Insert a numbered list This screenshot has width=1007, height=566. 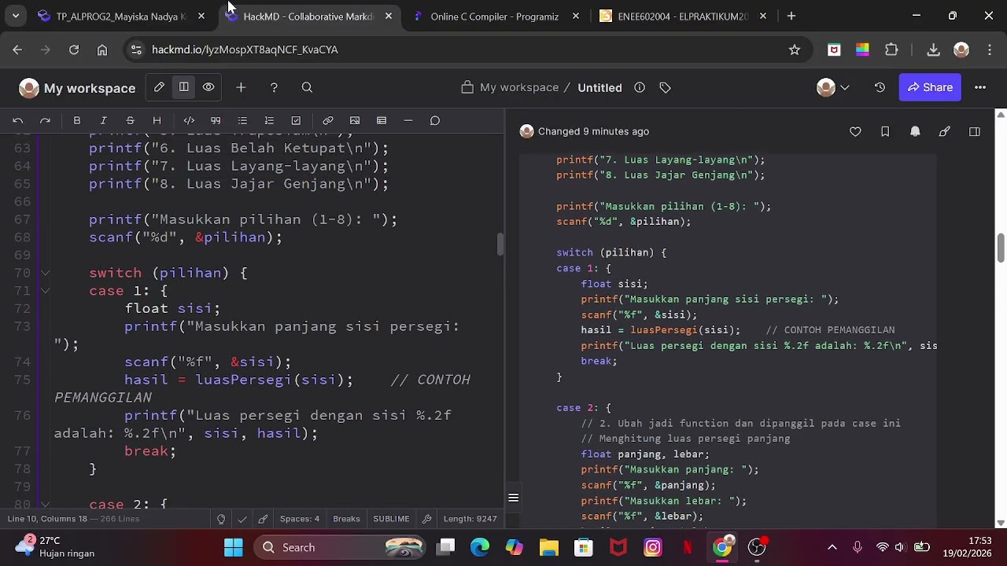[269, 120]
